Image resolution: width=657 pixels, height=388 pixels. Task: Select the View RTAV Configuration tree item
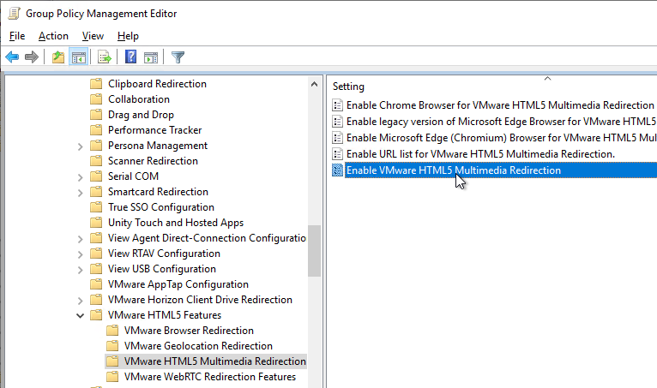(x=164, y=254)
